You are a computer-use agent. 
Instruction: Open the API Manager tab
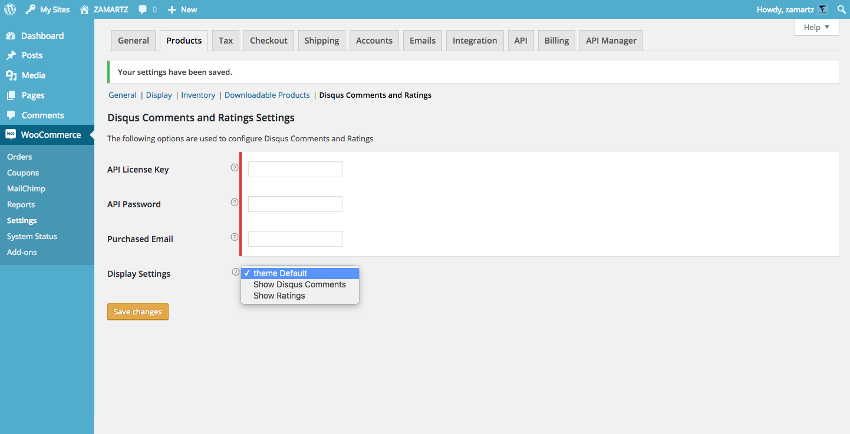611,41
